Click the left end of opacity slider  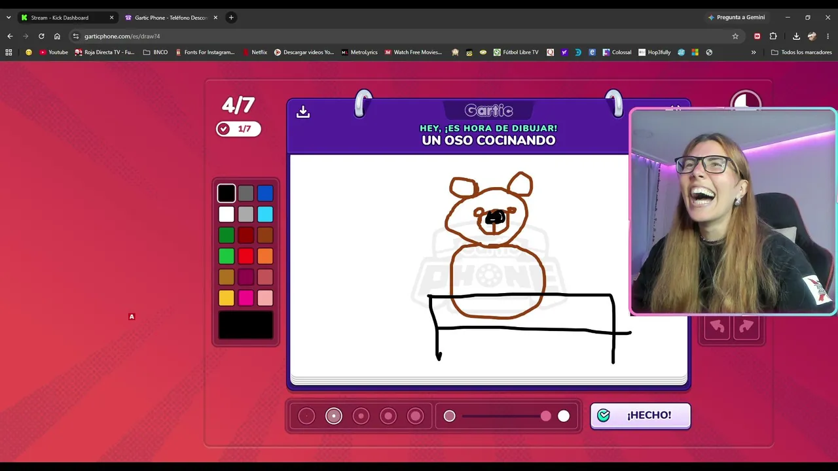click(x=449, y=416)
